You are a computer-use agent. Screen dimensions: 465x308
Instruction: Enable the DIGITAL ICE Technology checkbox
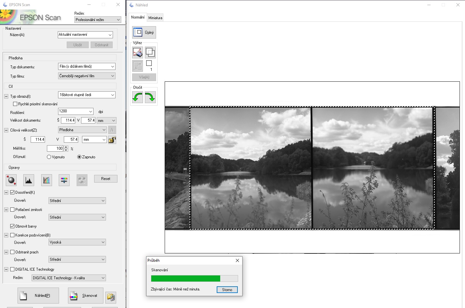coord(12,269)
